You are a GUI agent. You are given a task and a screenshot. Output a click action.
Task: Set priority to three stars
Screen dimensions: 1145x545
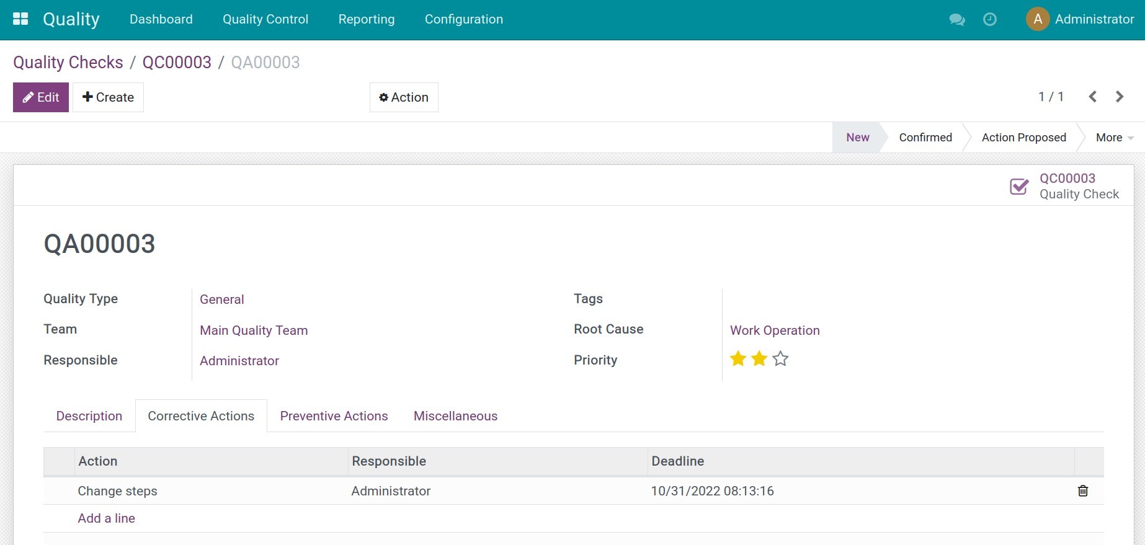point(780,359)
